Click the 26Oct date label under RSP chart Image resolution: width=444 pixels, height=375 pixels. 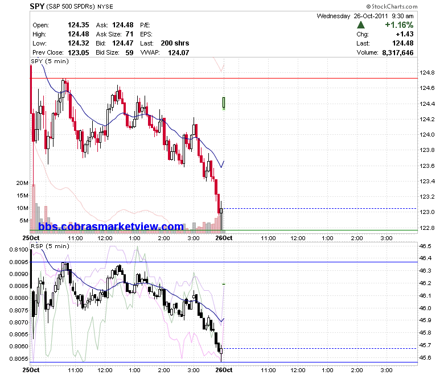coord(224,370)
